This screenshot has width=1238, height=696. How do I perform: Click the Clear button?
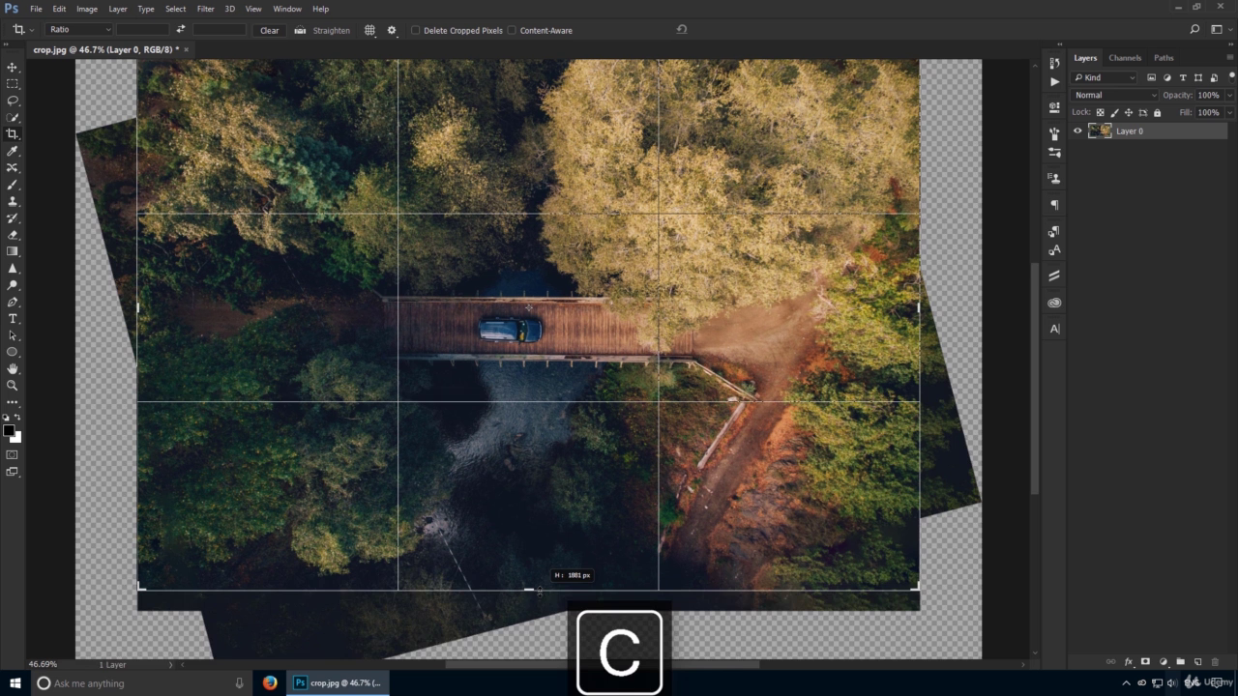269,30
